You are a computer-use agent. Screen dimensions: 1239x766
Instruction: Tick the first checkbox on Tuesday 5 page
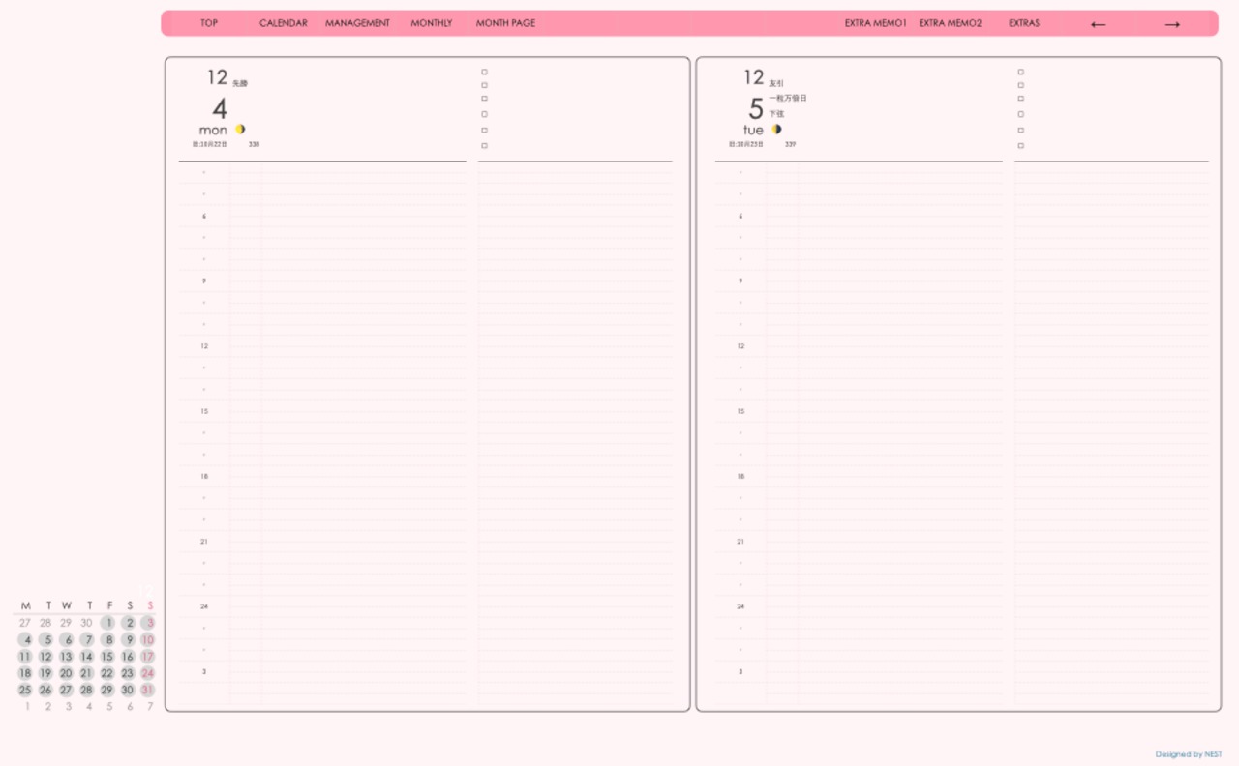pos(1020,72)
